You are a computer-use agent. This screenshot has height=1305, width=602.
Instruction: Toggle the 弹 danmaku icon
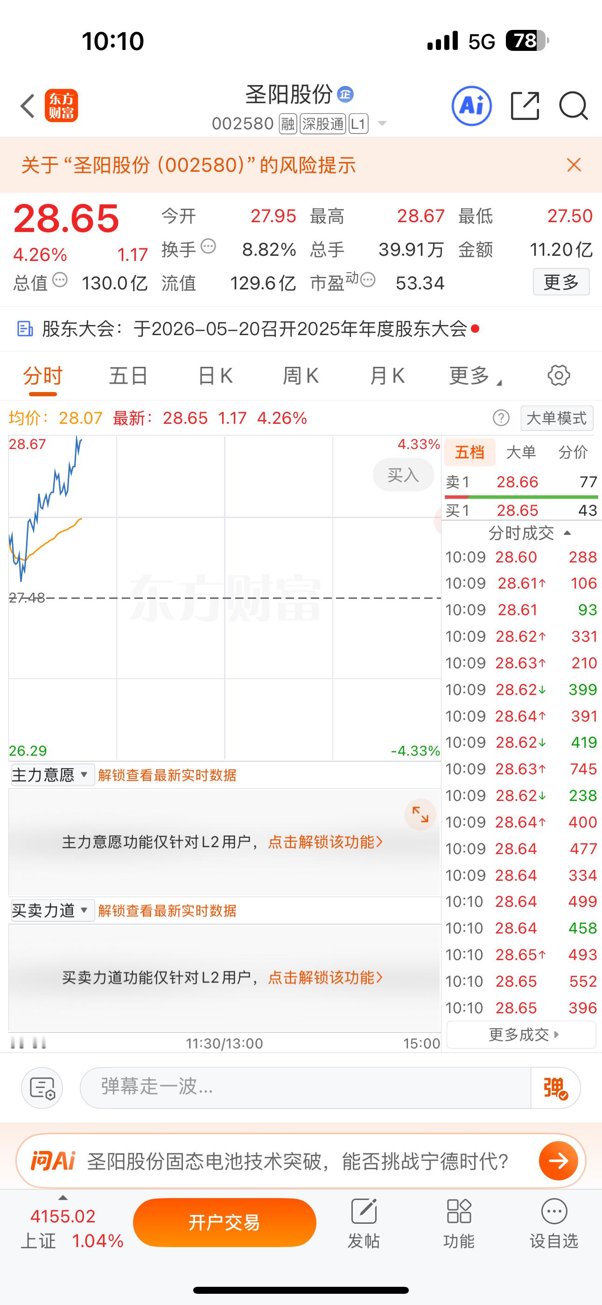pos(555,1087)
